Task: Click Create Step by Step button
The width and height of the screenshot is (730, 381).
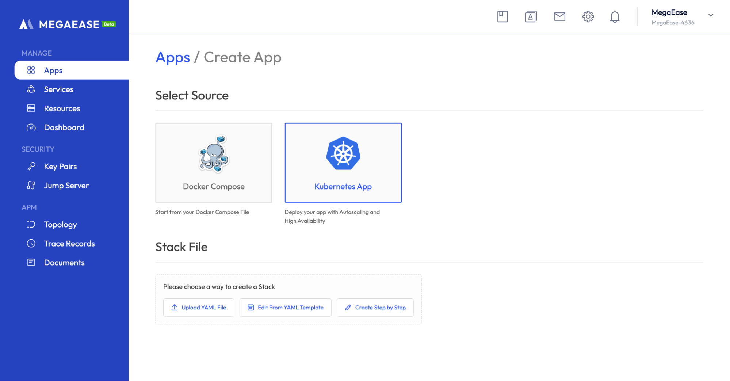Action: click(375, 308)
